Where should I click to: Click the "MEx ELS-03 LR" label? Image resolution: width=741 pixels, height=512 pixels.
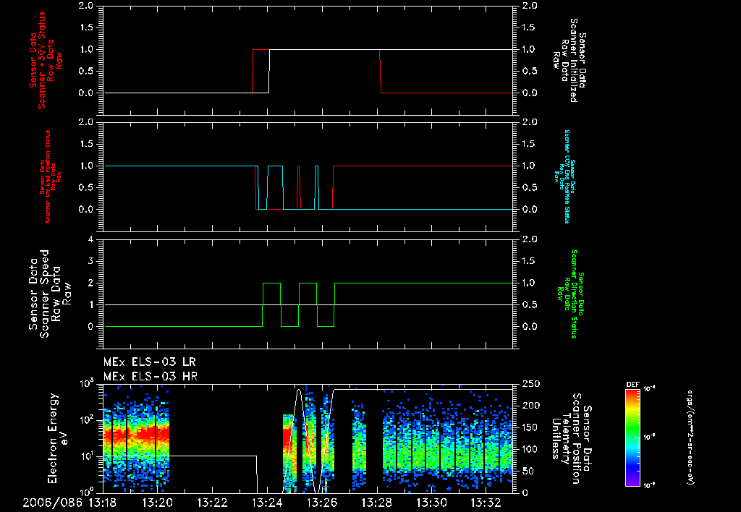[149, 362]
